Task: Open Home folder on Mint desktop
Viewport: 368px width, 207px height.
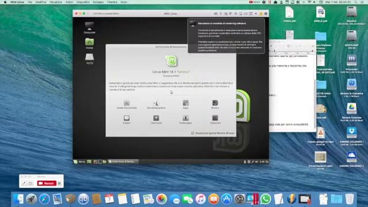Action: [x=90, y=44]
